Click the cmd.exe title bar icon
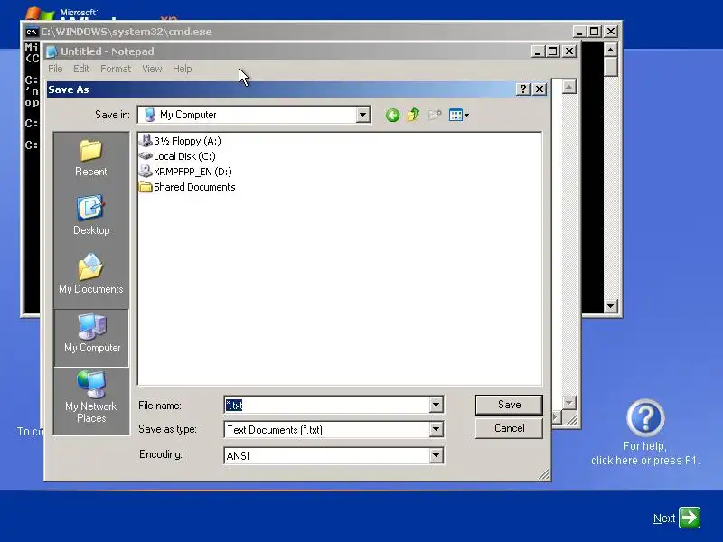The image size is (723, 542). point(32,32)
